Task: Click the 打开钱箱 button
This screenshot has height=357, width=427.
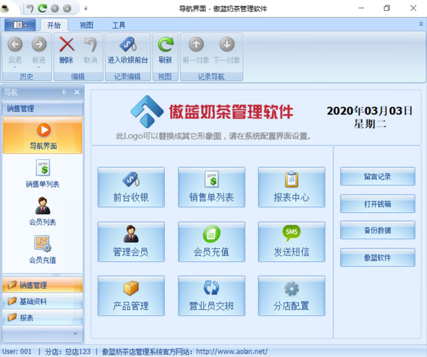Action: click(378, 203)
